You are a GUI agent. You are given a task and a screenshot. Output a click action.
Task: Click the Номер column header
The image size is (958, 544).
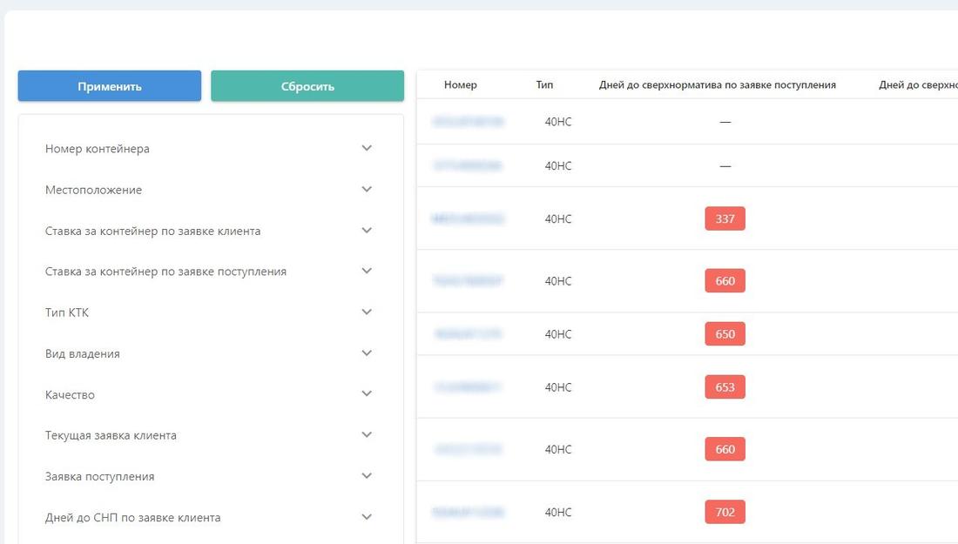[x=460, y=85]
